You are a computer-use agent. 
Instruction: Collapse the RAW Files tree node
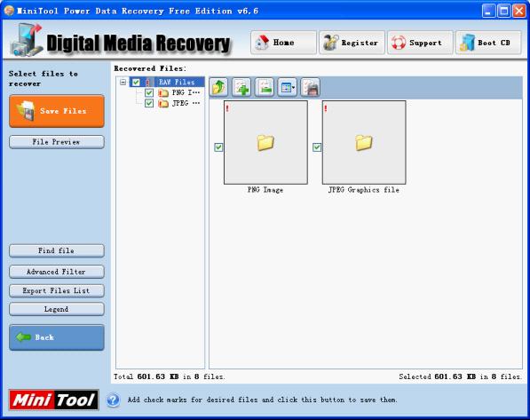click(123, 83)
